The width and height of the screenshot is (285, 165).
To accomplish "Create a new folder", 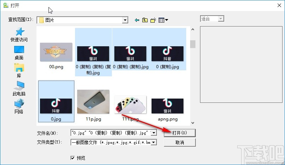I will point(153,20).
